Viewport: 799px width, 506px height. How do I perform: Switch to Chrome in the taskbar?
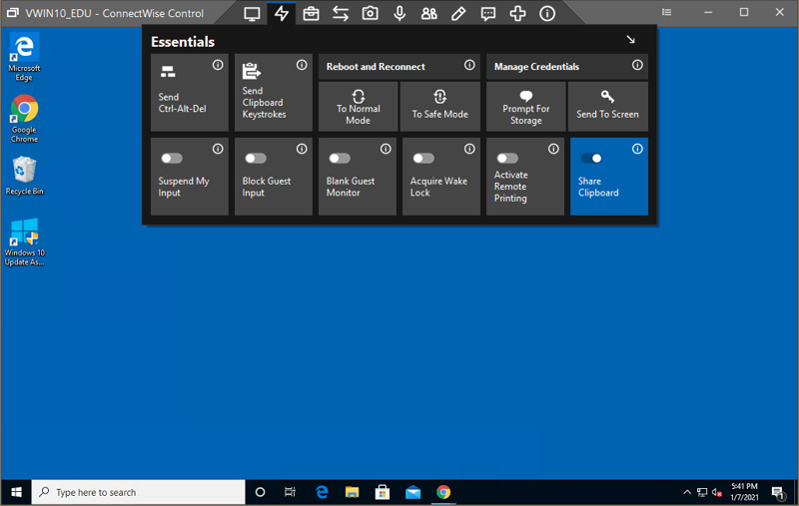point(443,492)
